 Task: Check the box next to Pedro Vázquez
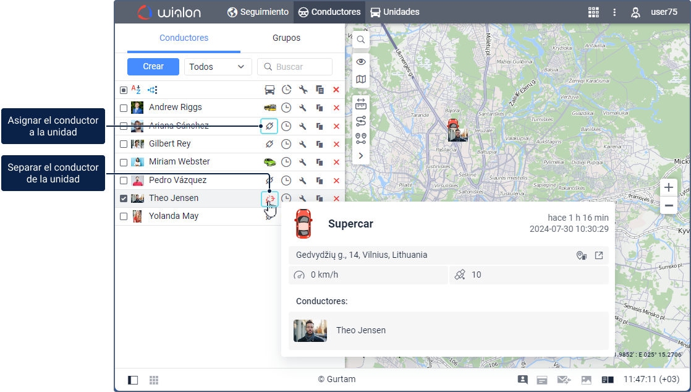tap(124, 181)
